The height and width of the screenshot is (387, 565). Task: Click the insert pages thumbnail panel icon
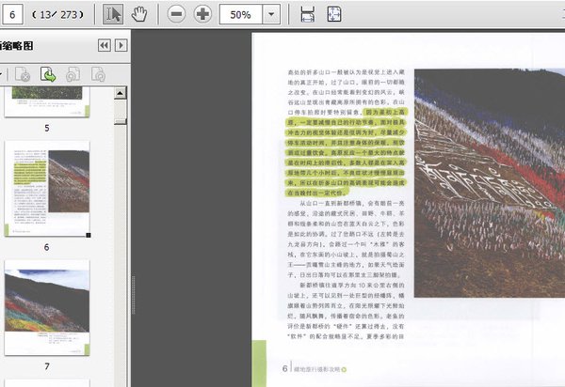point(48,73)
